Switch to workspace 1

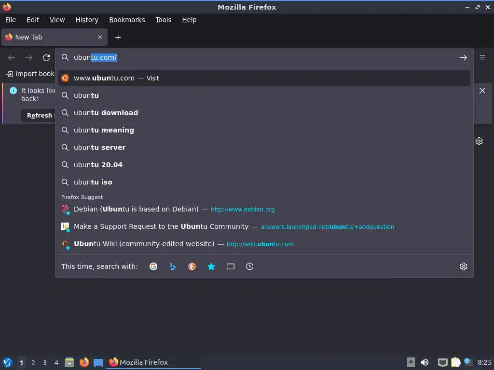pyautogui.click(x=21, y=363)
